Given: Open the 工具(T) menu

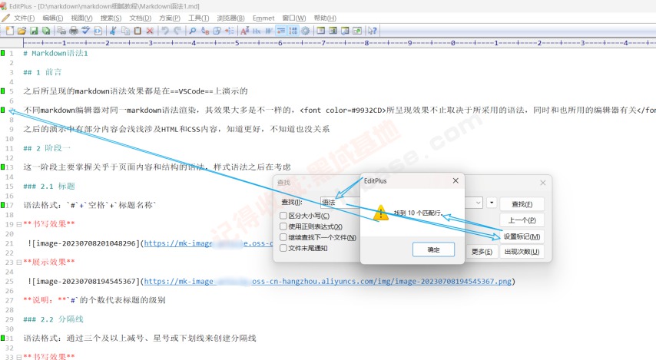Looking at the screenshot, I should [198, 18].
